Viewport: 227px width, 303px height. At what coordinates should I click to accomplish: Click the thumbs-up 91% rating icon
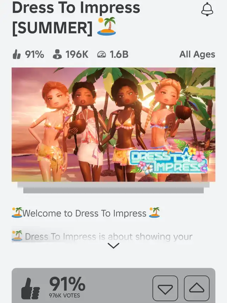pos(17,54)
